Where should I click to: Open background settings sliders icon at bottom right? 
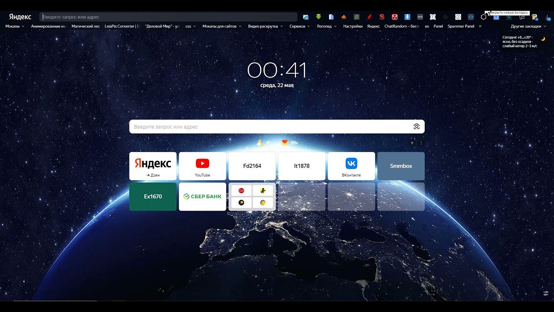[546, 293]
